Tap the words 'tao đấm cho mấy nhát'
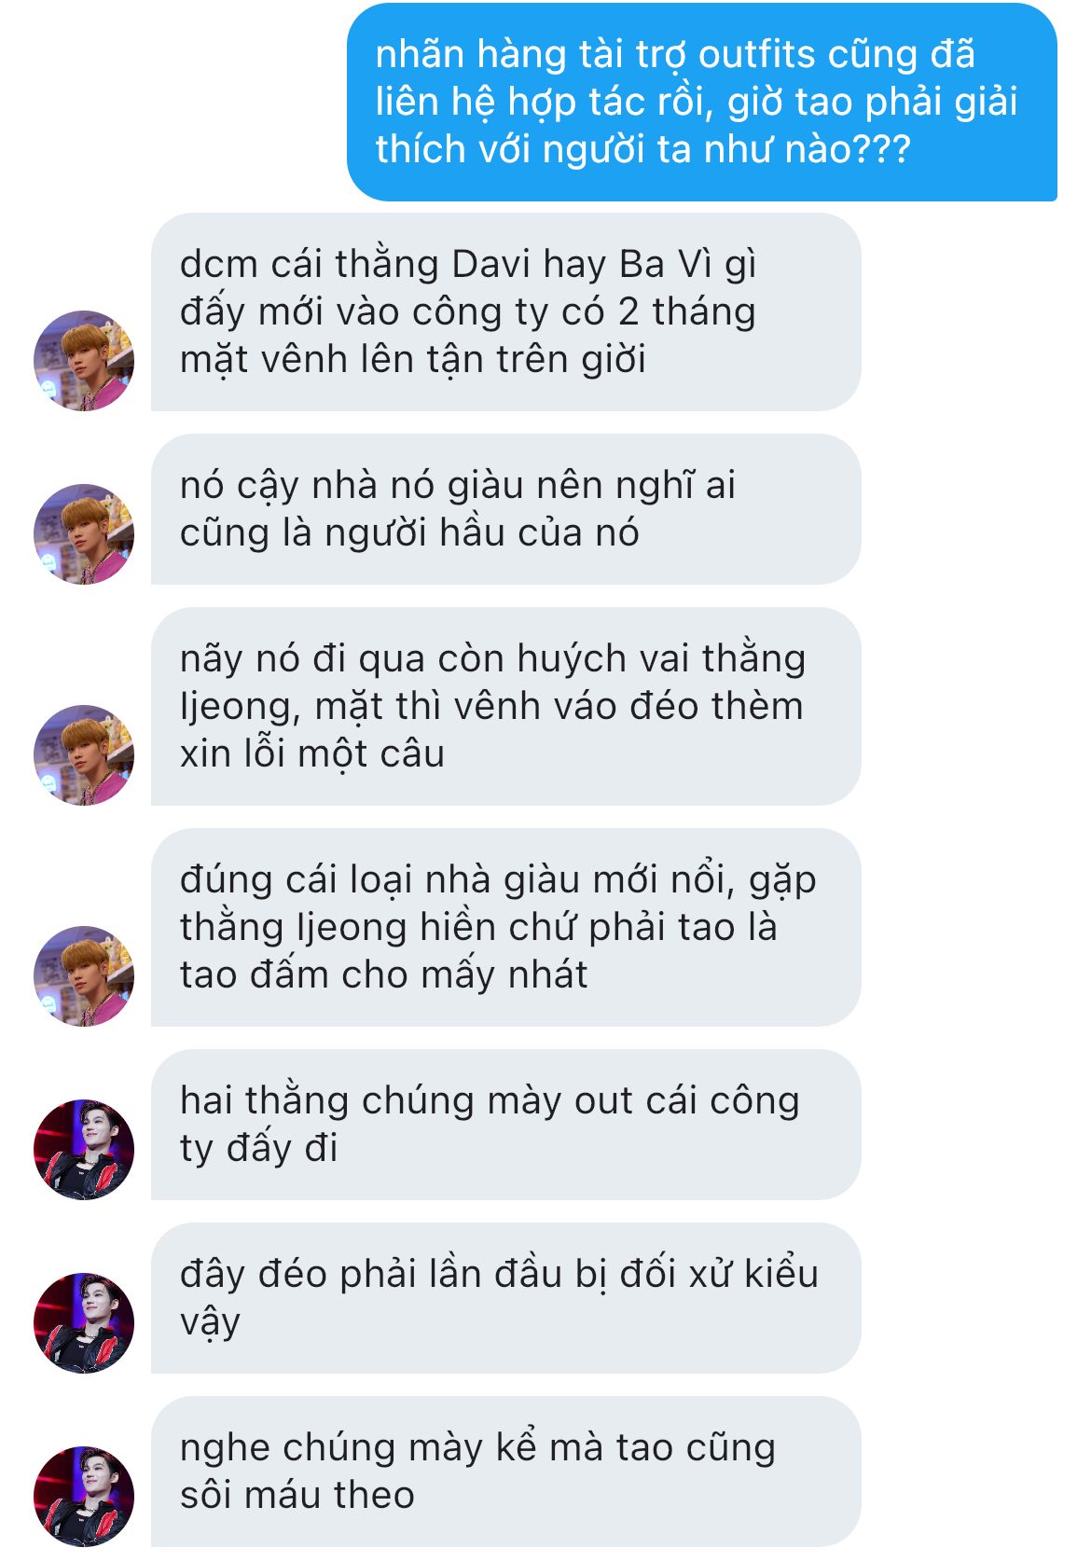This screenshot has height=1562, width=1091. [383, 975]
